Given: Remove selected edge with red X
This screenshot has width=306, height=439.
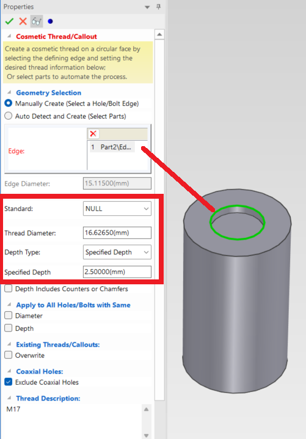Looking at the screenshot, I should click(x=93, y=134).
